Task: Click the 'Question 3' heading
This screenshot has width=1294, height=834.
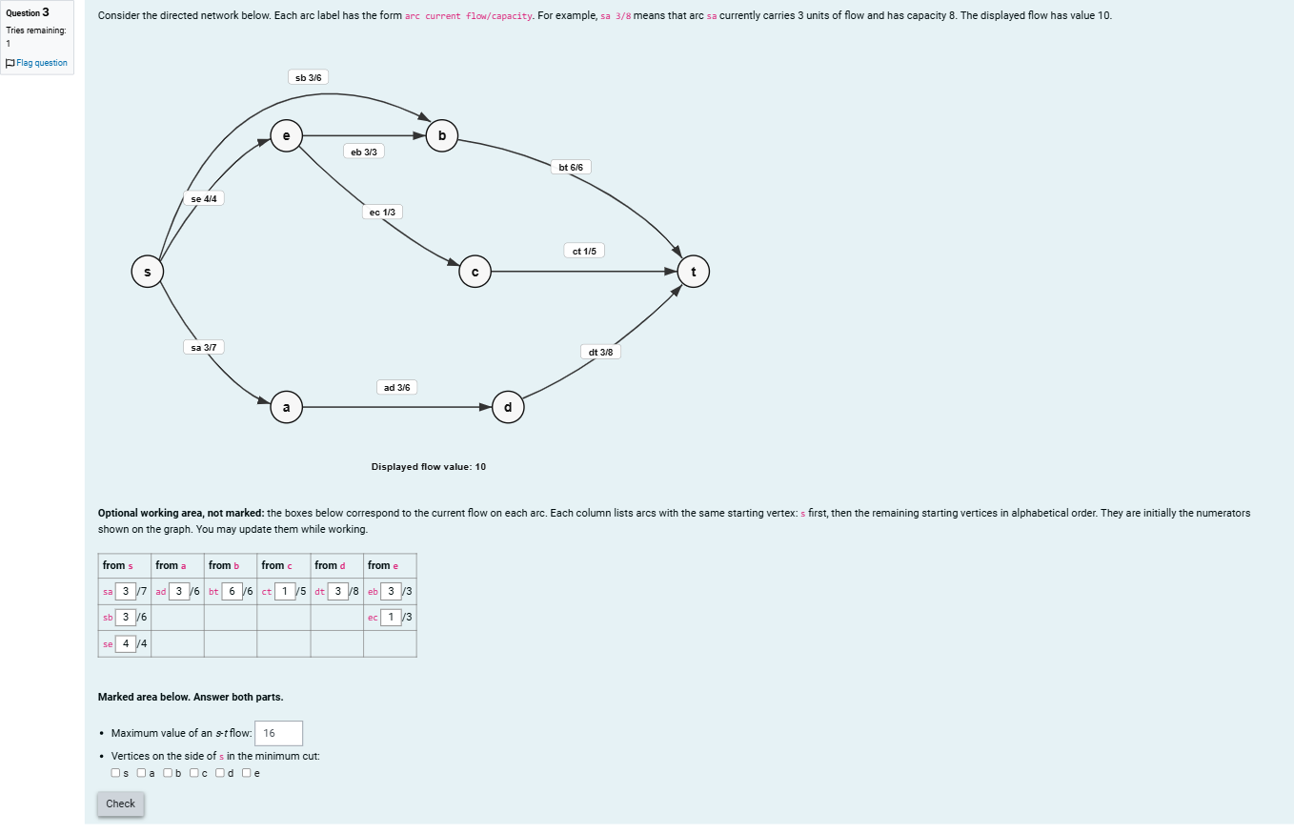Action: click(27, 12)
